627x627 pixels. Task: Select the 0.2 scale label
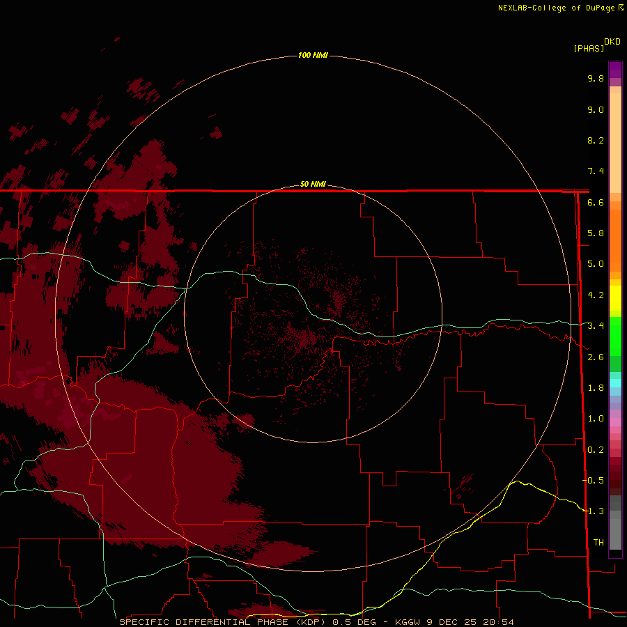tap(596, 450)
